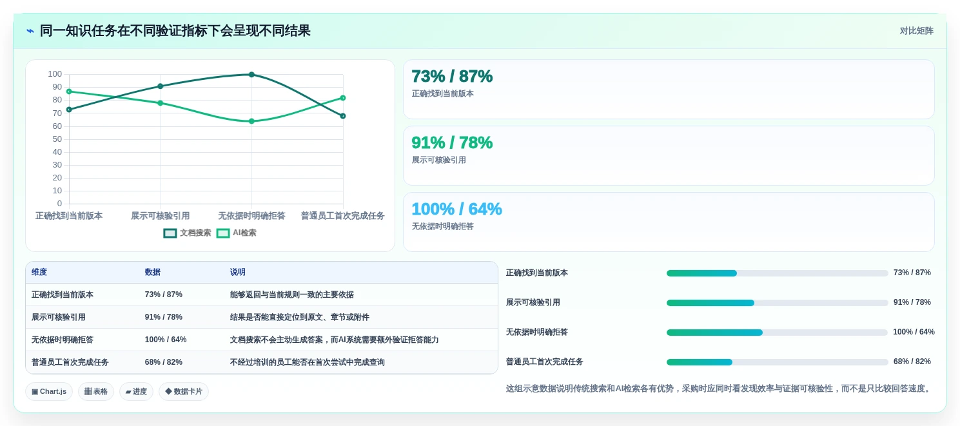The height and width of the screenshot is (426, 960).
Task: Click the progress bar for 正确找到当前版本
Action: [x=777, y=273]
